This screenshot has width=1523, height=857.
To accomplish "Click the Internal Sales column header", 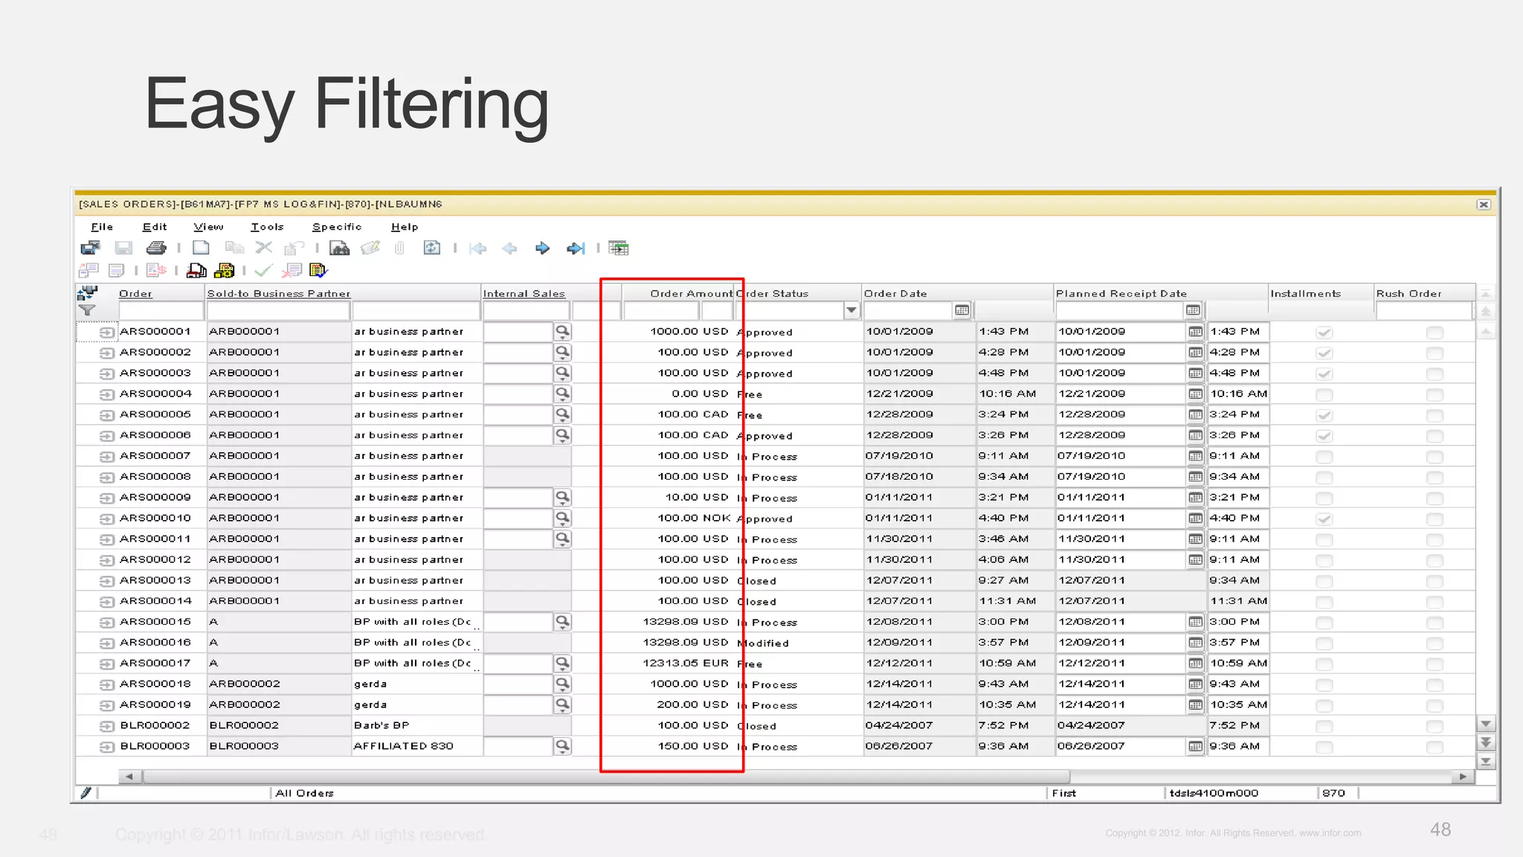I will tap(524, 294).
